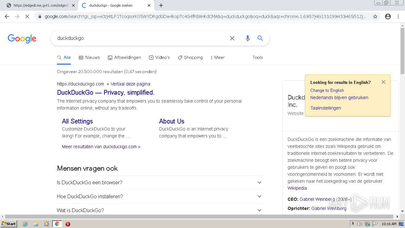The width and height of the screenshot is (405, 228).
Task: Click the horizontal scrollbar thumb
Action: (198, 217)
